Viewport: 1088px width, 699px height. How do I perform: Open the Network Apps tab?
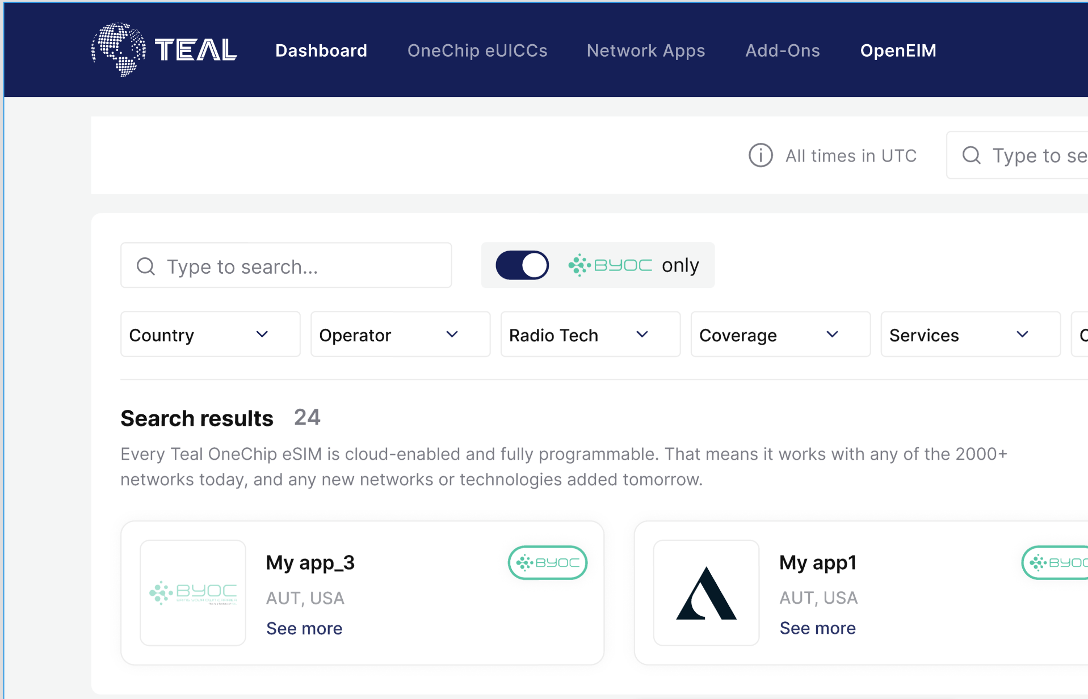[646, 50]
